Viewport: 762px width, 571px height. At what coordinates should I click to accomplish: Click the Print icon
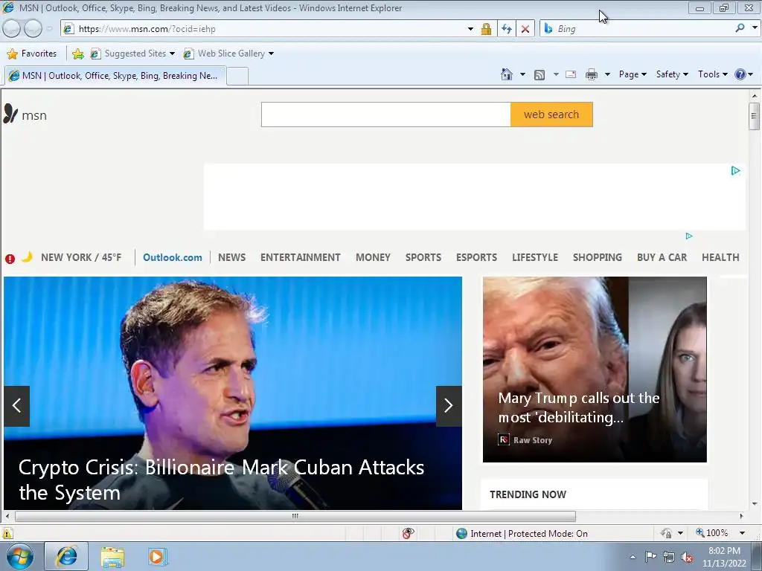click(x=592, y=74)
